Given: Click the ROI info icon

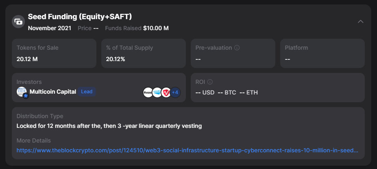Looking at the screenshot, I should click(210, 82).
